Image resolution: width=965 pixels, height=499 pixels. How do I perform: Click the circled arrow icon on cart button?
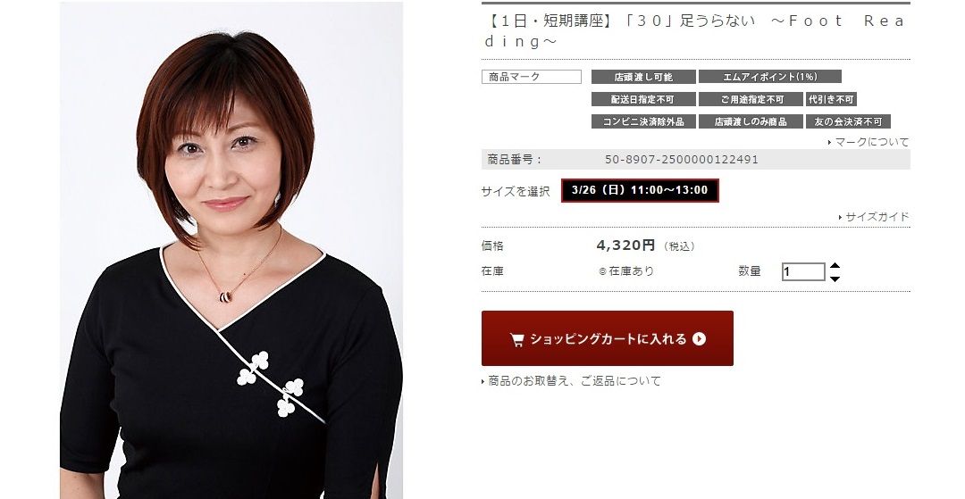point(699,338)
